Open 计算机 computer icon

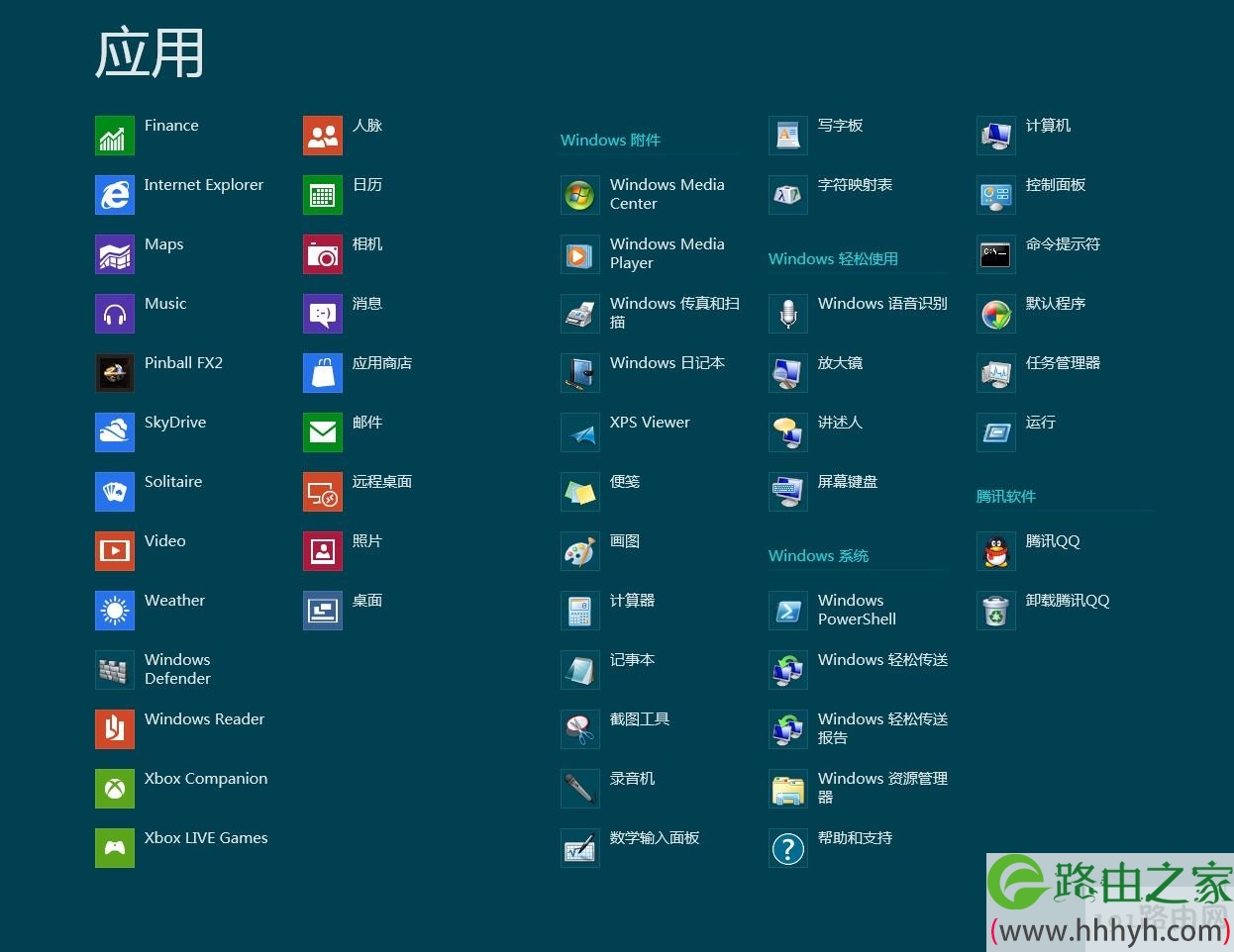click(x=996, y=136)
